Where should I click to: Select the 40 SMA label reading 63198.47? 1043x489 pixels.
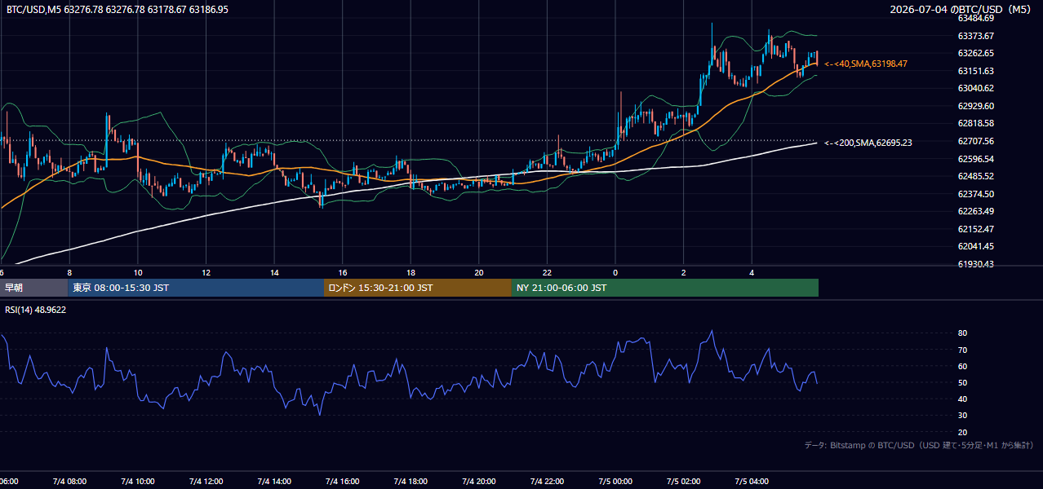click(x=866, y=64)
